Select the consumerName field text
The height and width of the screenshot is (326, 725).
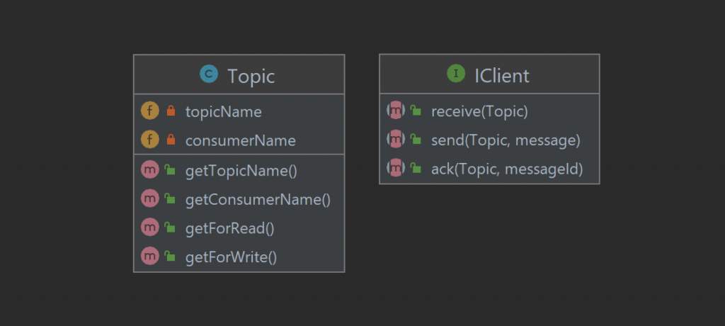[x=241, y=140]
